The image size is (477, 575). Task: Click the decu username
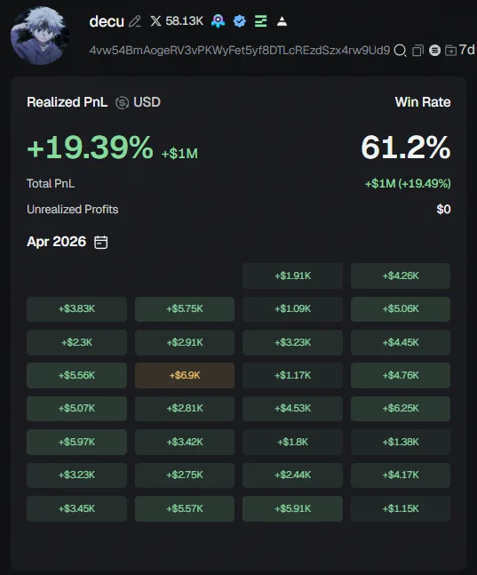click(107, 21)
